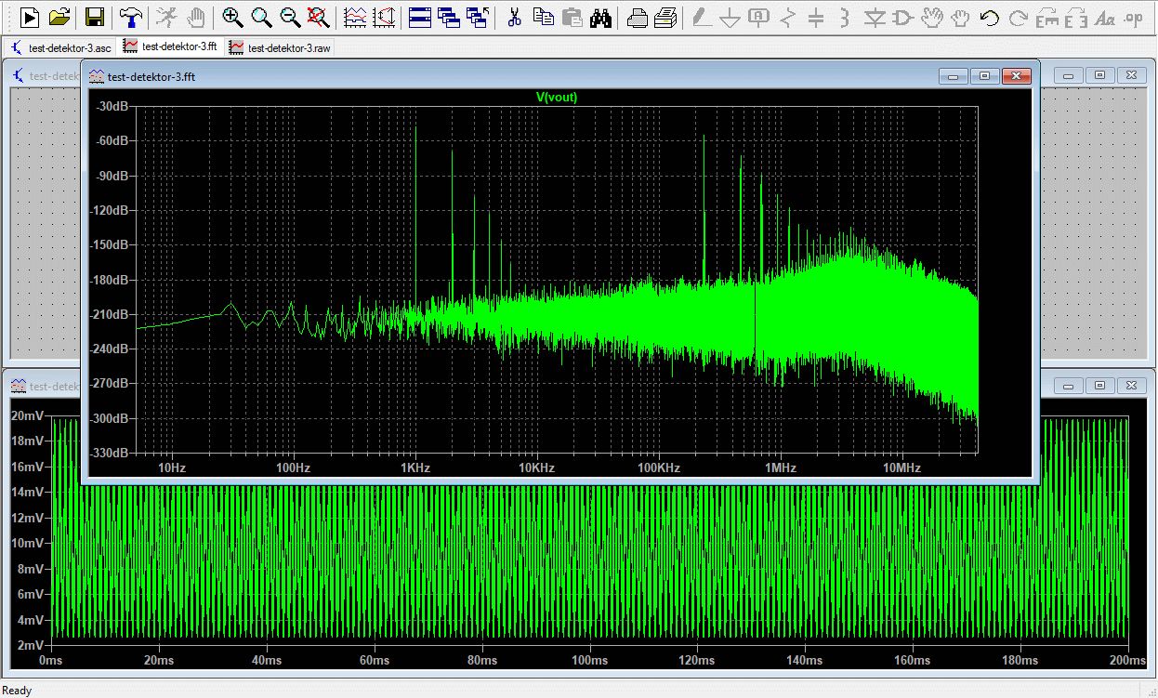Image resolution: width=1158 pixels, height=698 pixels.
Task: Open a file with the folder icon
Action: point(59,17)
